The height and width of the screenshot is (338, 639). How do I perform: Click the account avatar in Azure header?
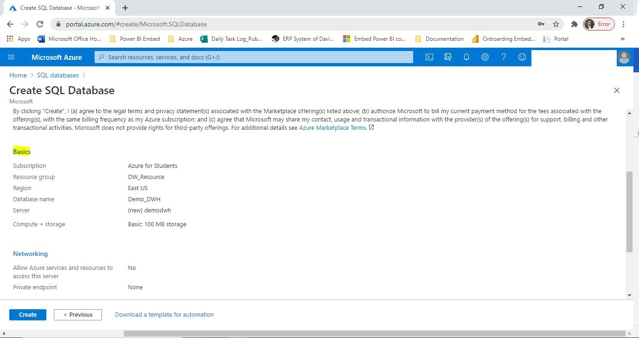coord(624,57)
